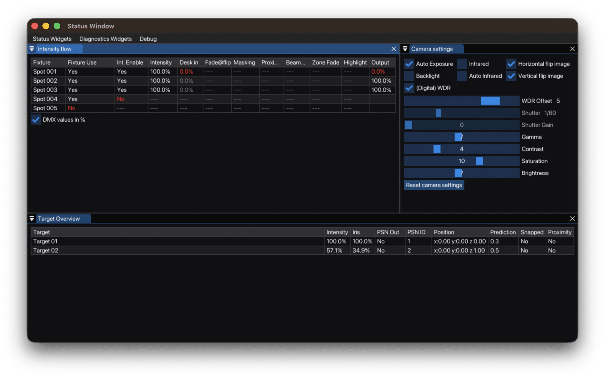Select the Spot 004 row

(213, 99)
